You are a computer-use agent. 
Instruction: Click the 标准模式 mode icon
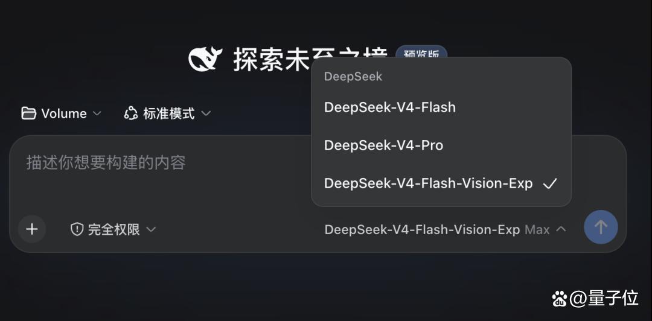[130, 113]
